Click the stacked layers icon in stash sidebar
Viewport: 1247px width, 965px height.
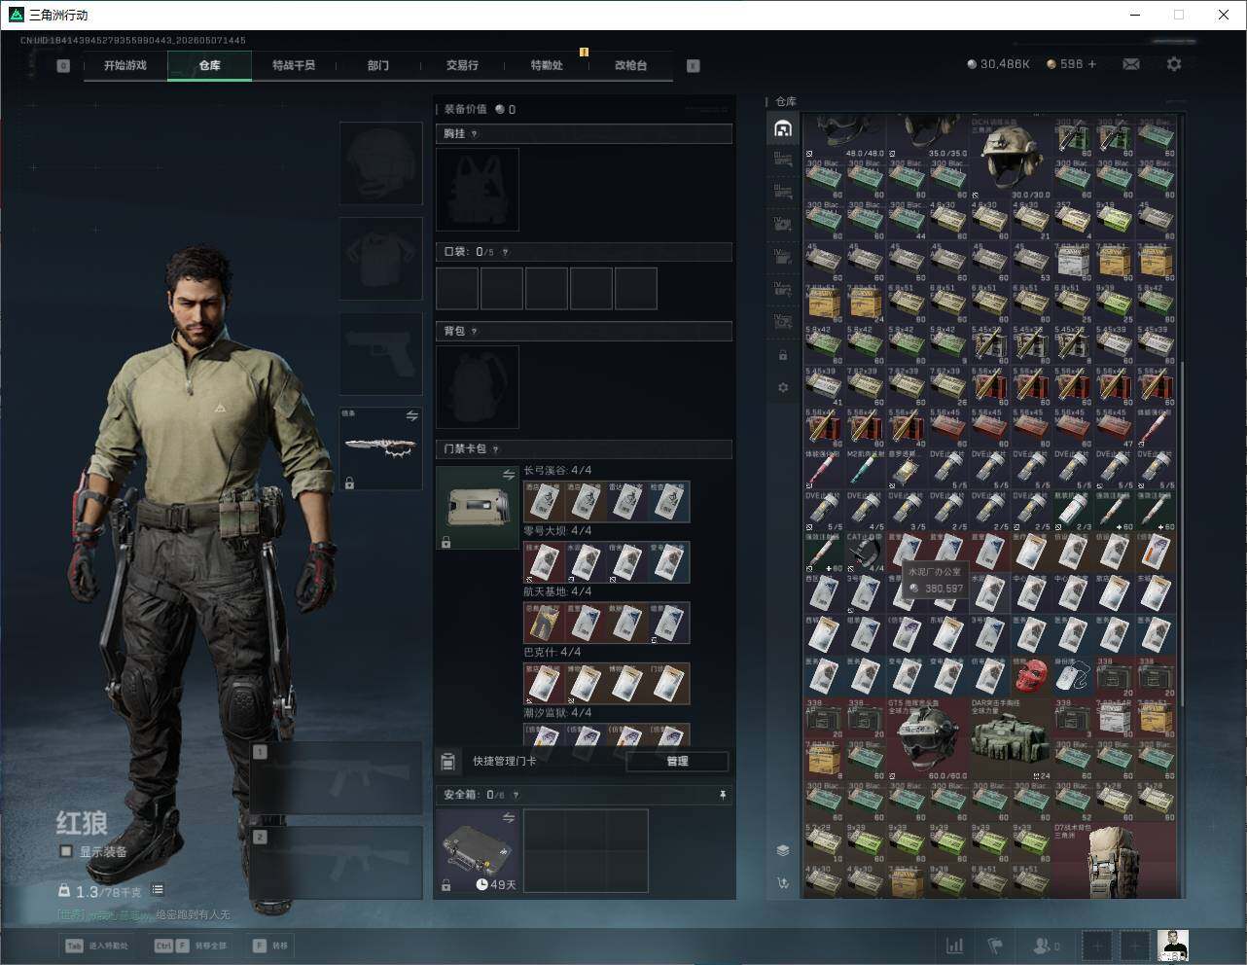pyautogui.click(x=783, y=850)
